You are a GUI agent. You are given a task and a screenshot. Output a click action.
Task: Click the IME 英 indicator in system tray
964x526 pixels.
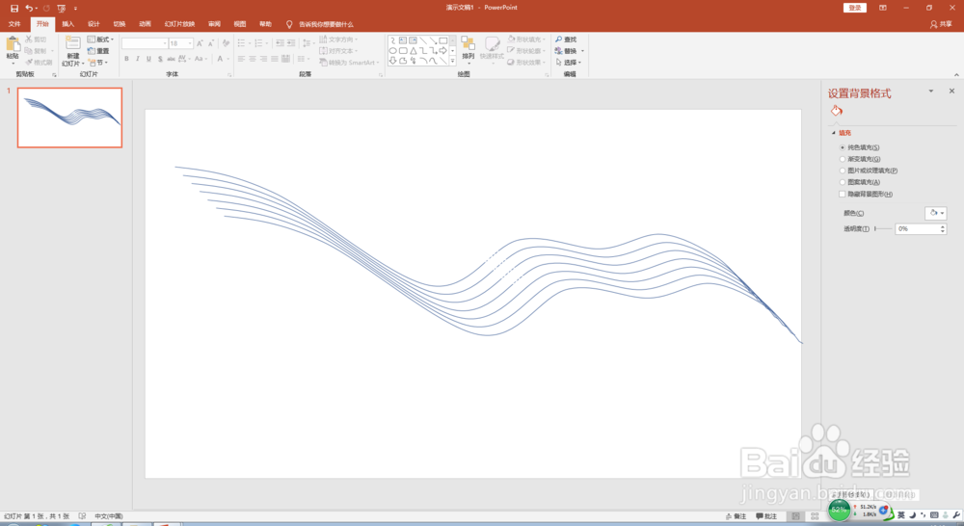point(901,515)
